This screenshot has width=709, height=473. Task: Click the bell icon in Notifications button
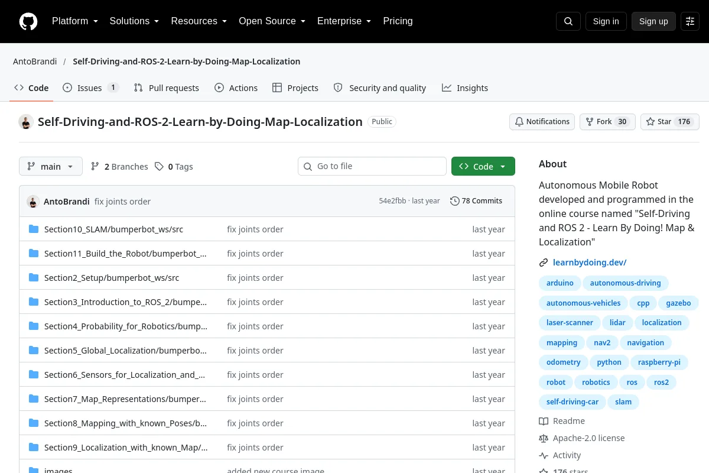pos(519,122)
